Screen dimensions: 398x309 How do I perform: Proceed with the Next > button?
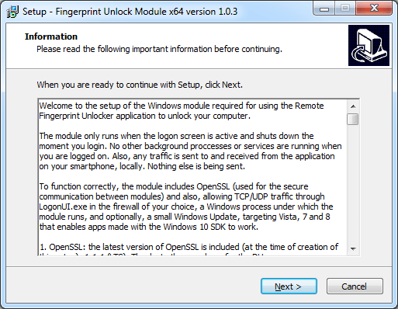(x=289, y=286)
